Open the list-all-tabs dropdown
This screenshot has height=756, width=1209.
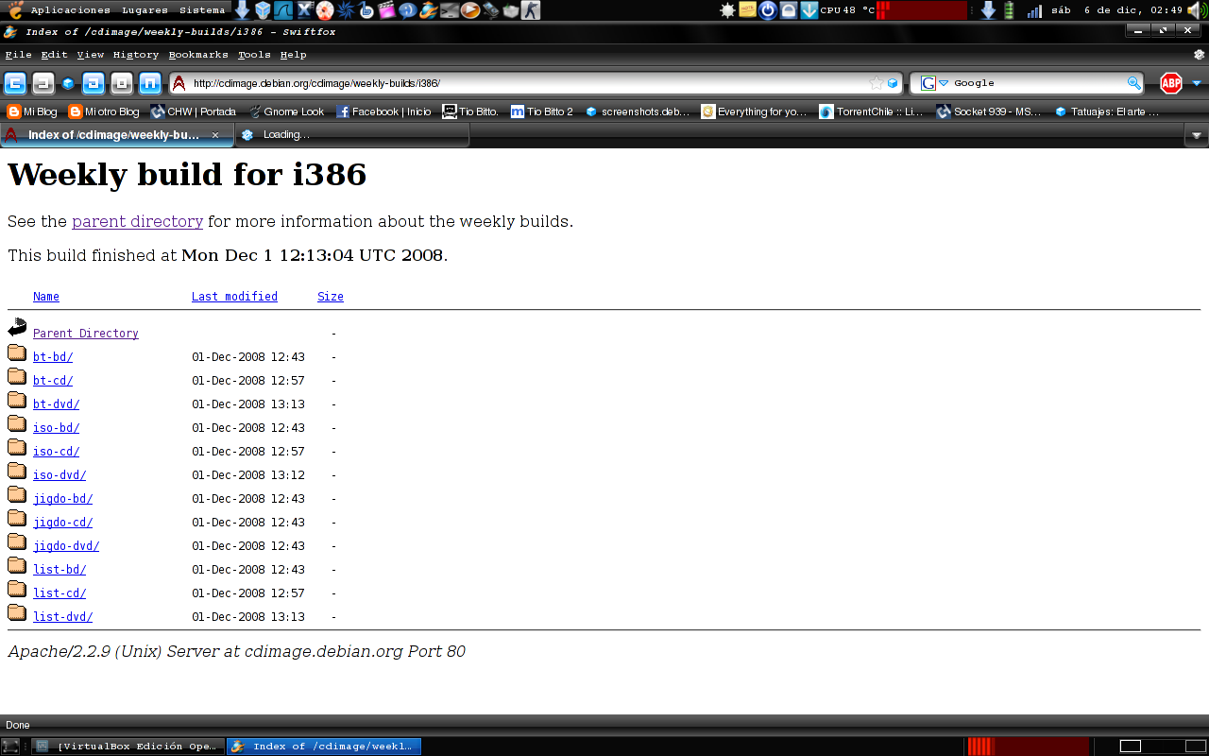1197,135
